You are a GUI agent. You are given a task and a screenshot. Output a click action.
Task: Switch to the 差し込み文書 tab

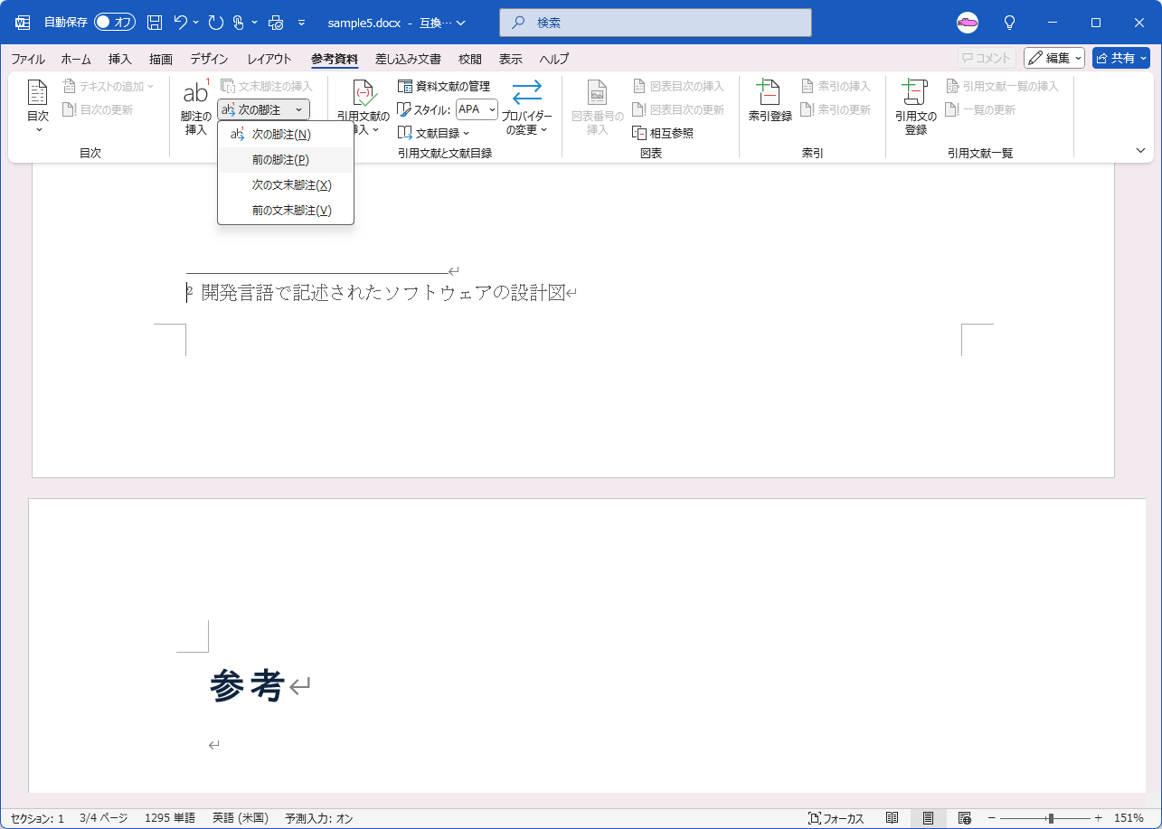click(408, 59)
